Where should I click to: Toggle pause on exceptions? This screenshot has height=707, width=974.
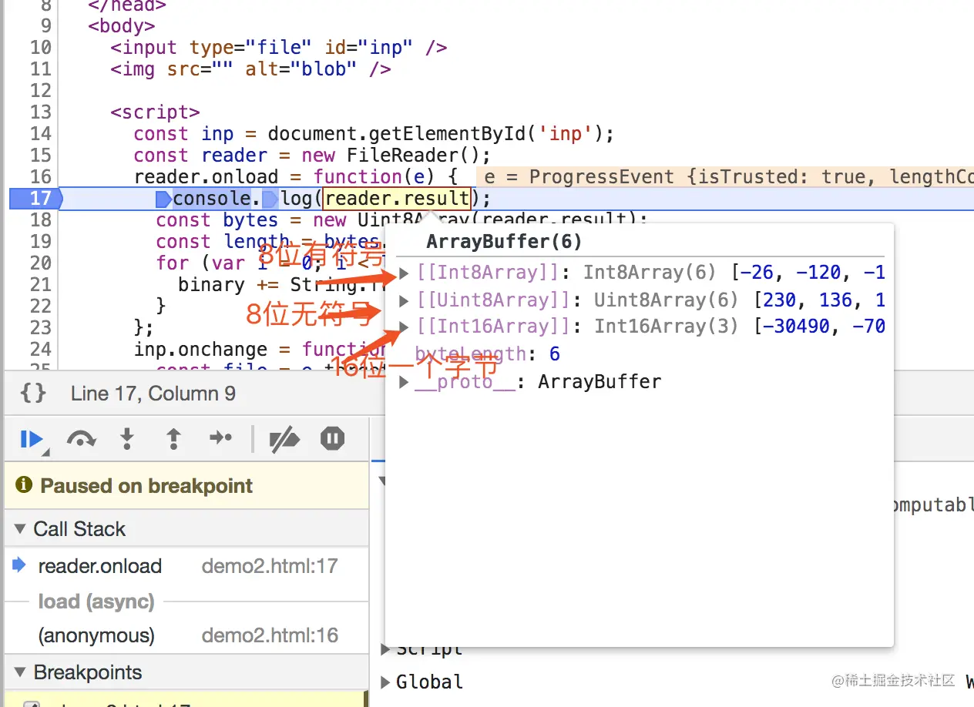point(332,438)
